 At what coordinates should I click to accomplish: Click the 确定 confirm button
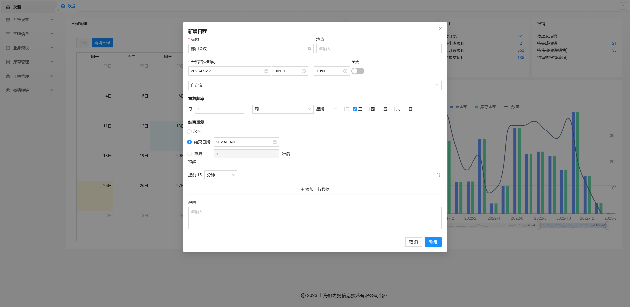433,242
